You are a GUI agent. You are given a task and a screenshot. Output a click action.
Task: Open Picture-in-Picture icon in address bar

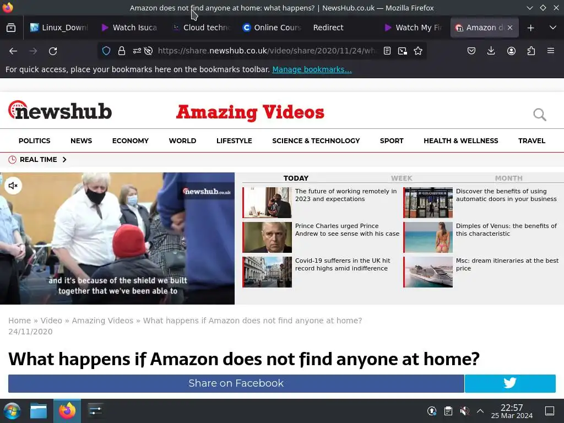403,51
